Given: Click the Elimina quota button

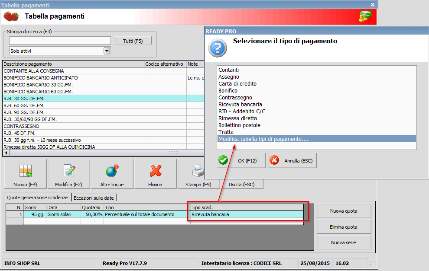Looking at the screenshot, I should (344, 227).
